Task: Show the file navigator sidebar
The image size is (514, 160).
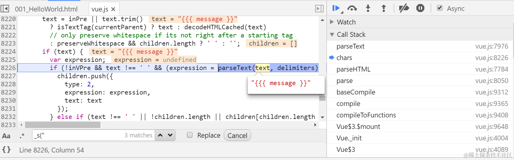Action: coord(5,9)
